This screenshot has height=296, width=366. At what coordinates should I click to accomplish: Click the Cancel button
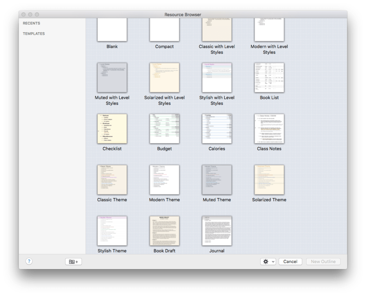290,261
